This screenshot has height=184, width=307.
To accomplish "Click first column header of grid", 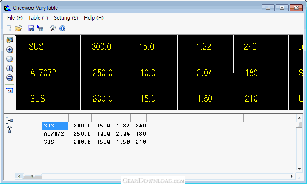I will [55, 118].
